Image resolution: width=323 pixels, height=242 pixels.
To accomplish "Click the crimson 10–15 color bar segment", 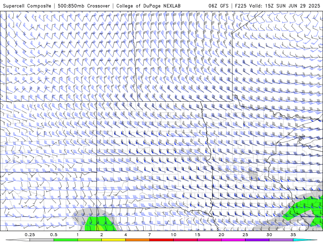I will point(185,240).
